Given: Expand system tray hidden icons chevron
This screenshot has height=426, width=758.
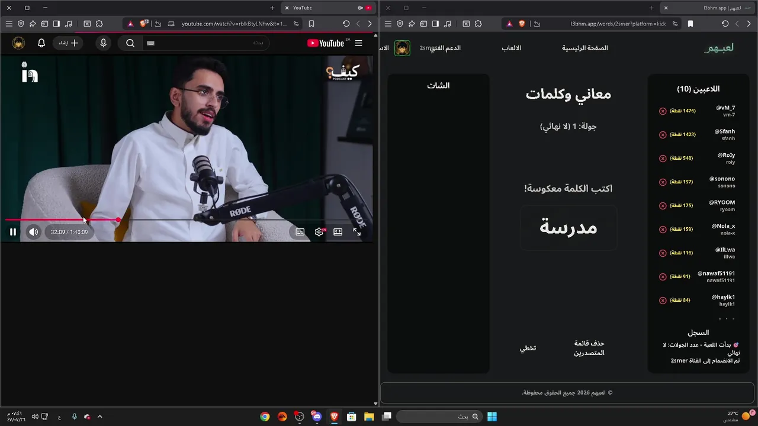Looking at the screenshot, I should [99, 417].
